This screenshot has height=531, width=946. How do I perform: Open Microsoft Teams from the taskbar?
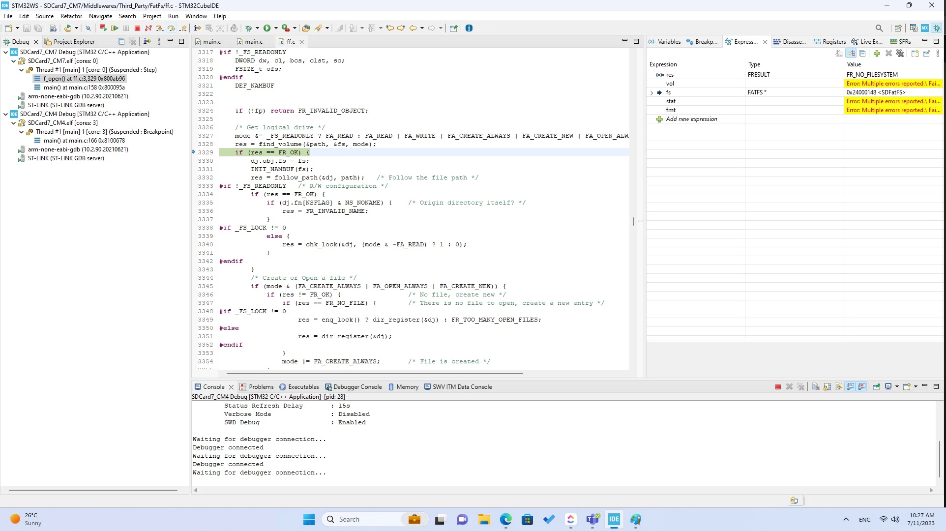coord(592,519)
